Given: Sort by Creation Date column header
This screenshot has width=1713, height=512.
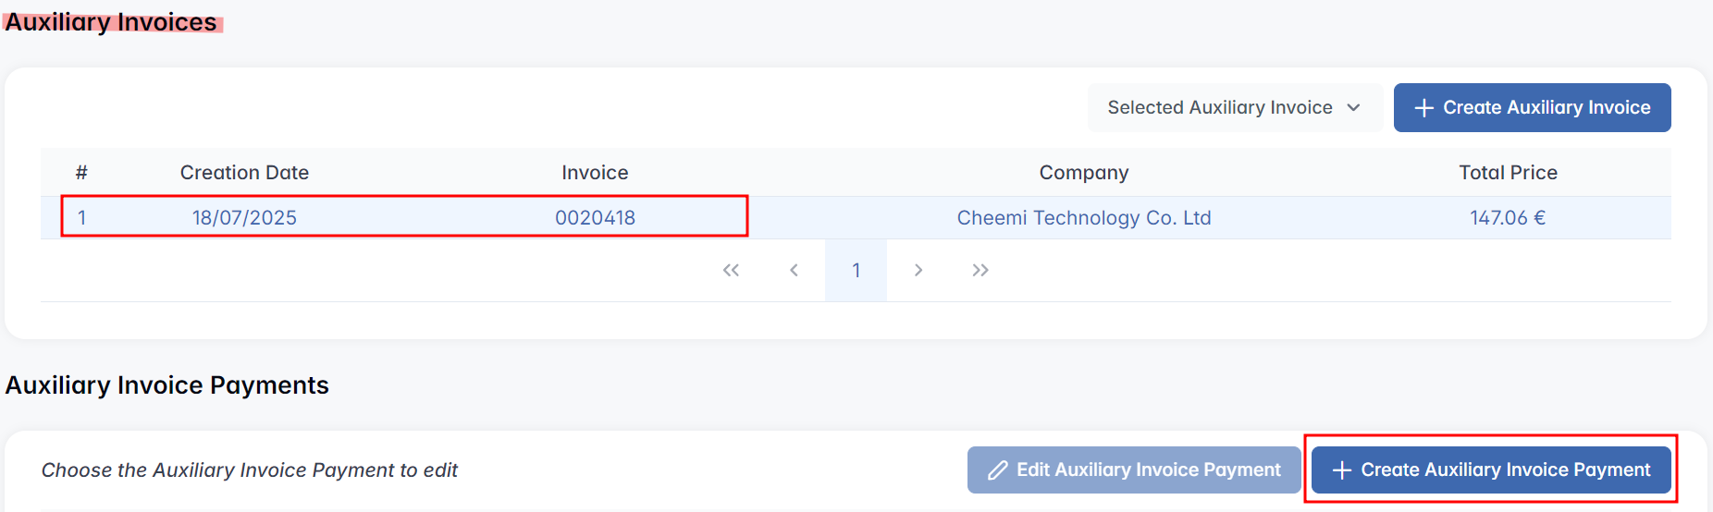Looking at the screenshot, I should pyautogui.click(x=244, y=173).
